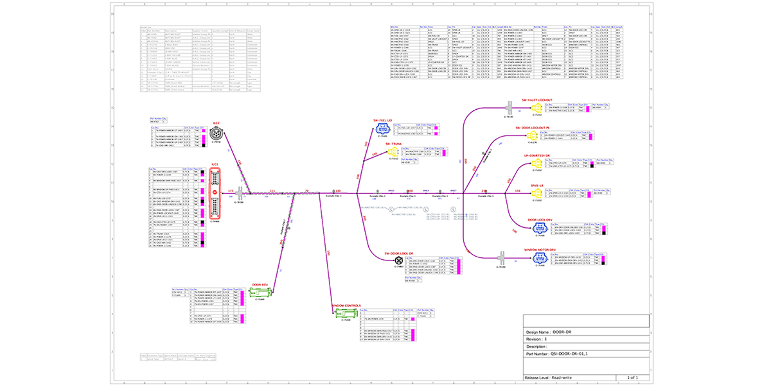This screenshot has height=385, width=771.
Task: Select the round ILC2 connector symbol
Action: coord(217,133)
